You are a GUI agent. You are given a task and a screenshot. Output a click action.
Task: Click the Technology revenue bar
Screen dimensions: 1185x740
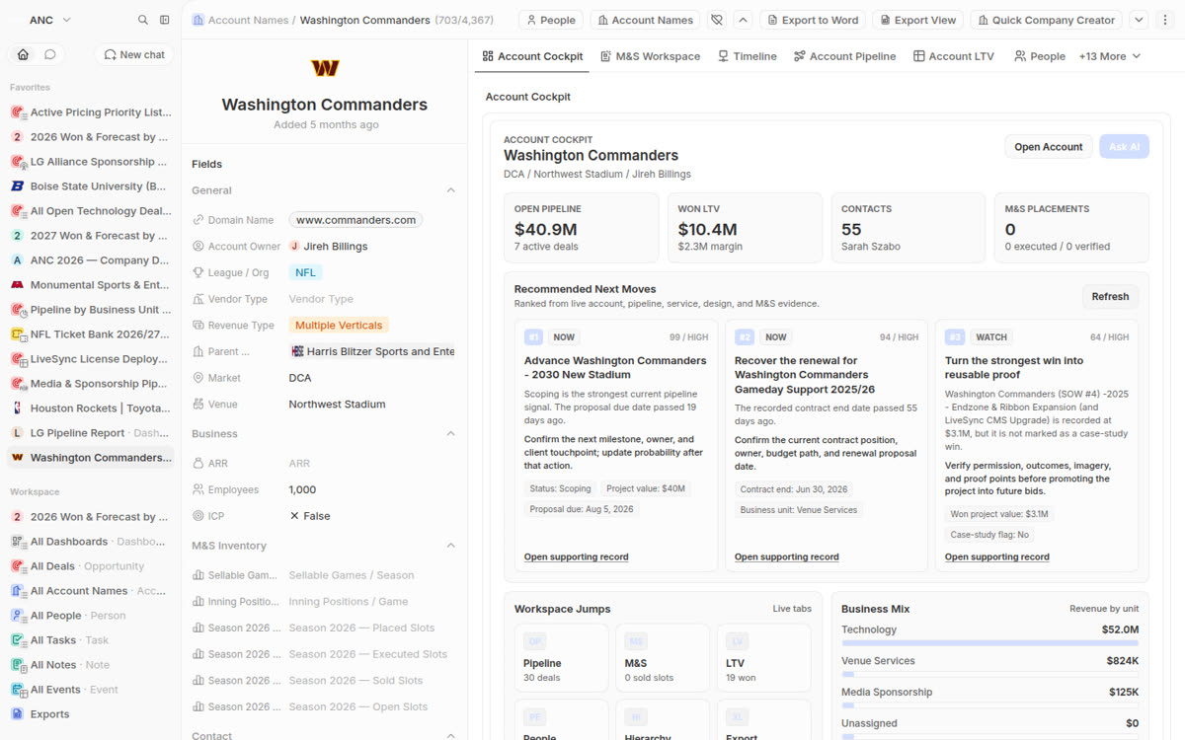(x=989, y=643)
